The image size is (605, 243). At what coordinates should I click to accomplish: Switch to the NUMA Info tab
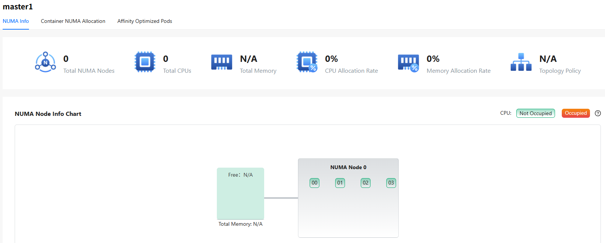tap(16, 21)
